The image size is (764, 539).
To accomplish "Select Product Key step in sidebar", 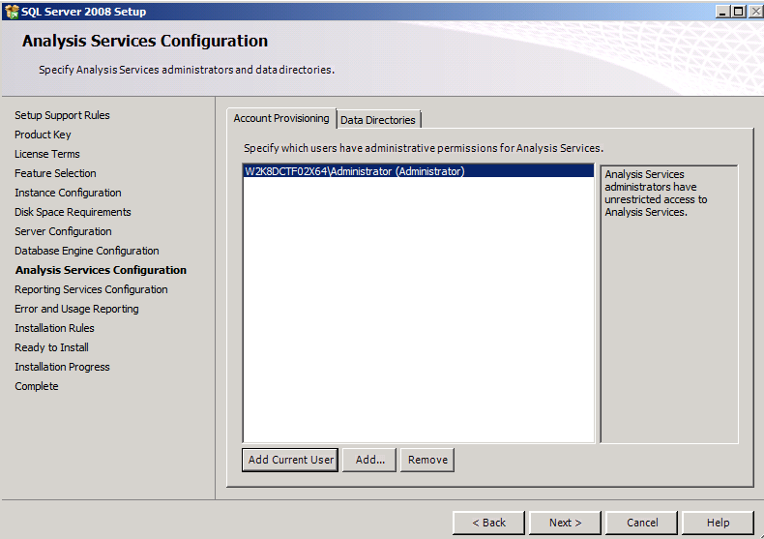I will pos(43,135).
